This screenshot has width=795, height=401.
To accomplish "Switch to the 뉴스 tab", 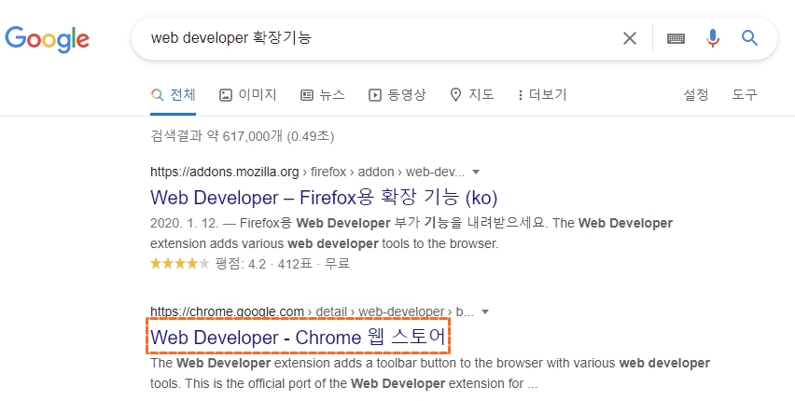I will click(x=323, y=95).
